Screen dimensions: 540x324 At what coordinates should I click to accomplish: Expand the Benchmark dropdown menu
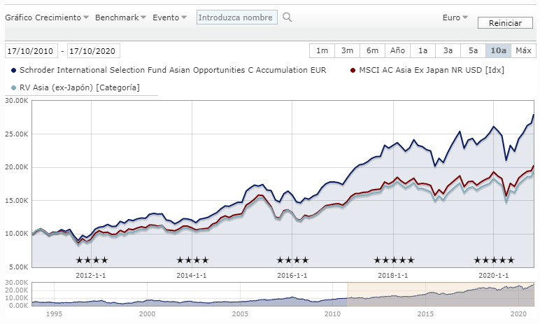tap(120, 17)
